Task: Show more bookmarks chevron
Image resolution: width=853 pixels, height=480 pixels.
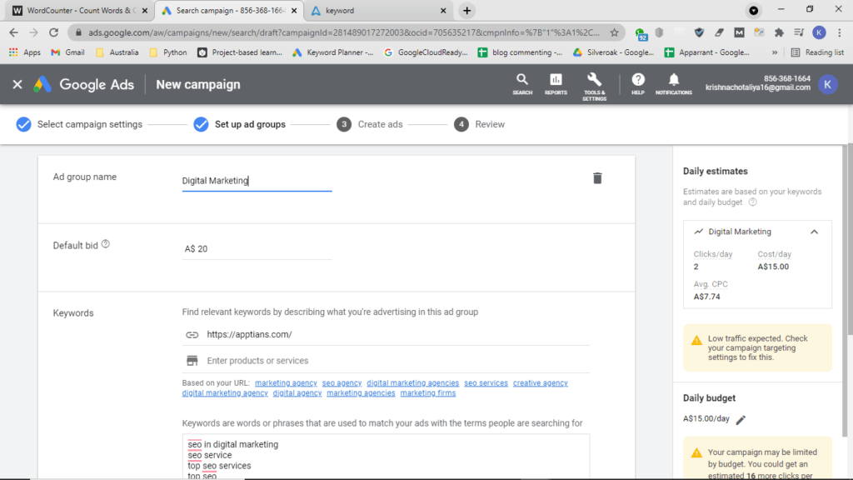Action: [774, 52]
